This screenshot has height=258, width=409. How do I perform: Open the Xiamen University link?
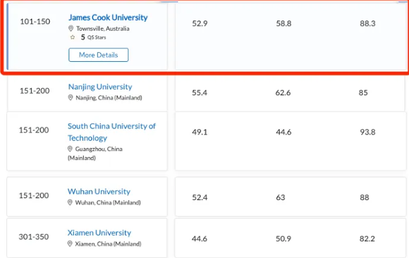[99, 233]
